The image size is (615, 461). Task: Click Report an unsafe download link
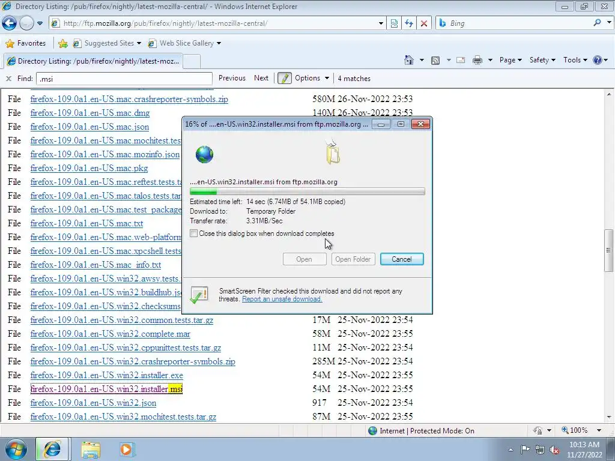point(282,299)
